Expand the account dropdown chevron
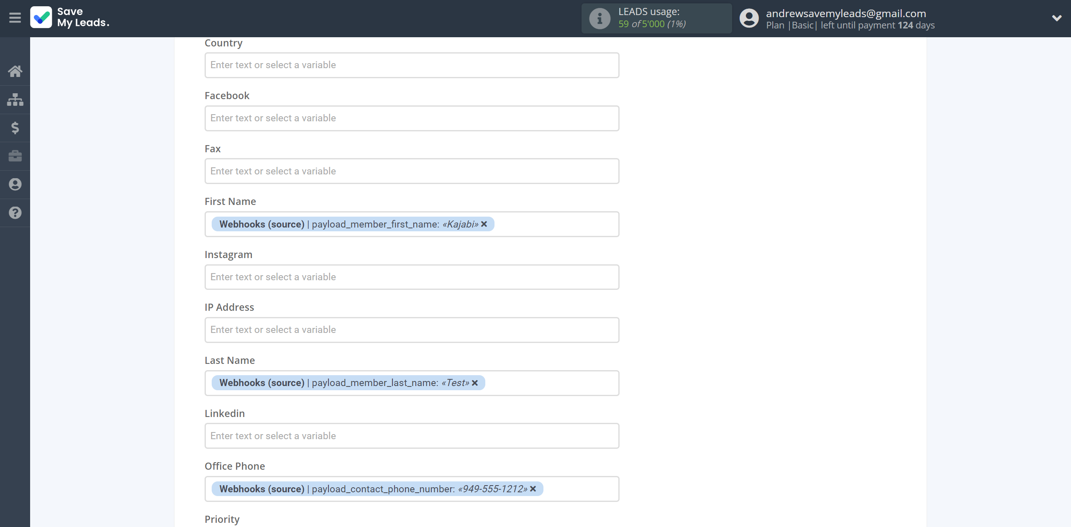Image resolution: width=1071 pixels, height=527 pixels. tap(1057, 18)
